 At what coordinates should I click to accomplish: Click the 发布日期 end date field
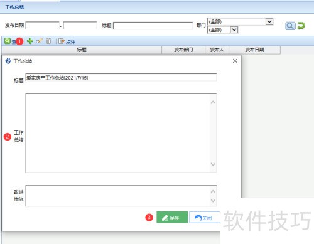point(80,26)
